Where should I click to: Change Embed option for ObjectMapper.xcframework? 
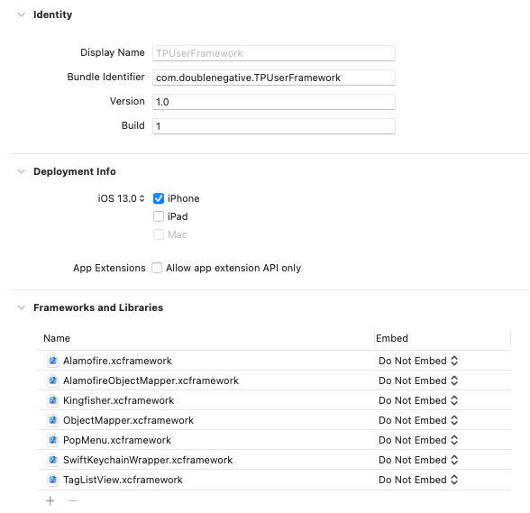point(418,420)
